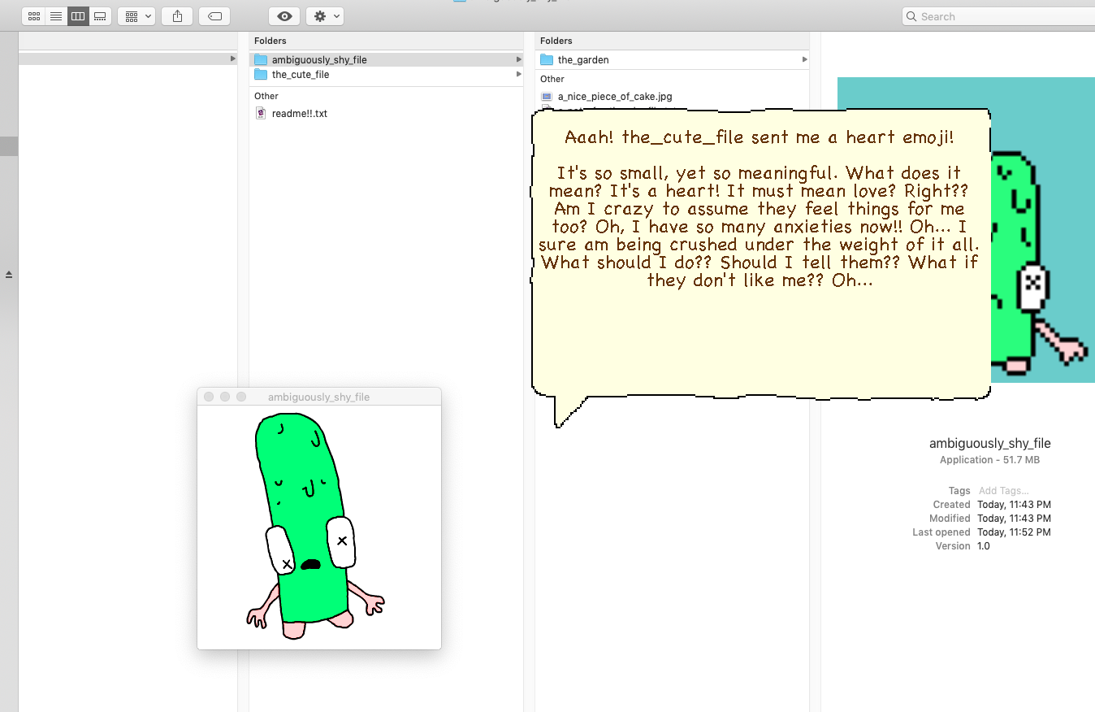1095x712 pixels.
Task: Switch to gallery view in the toolbar
Action: pyautogui.click(x=100, y=15)
